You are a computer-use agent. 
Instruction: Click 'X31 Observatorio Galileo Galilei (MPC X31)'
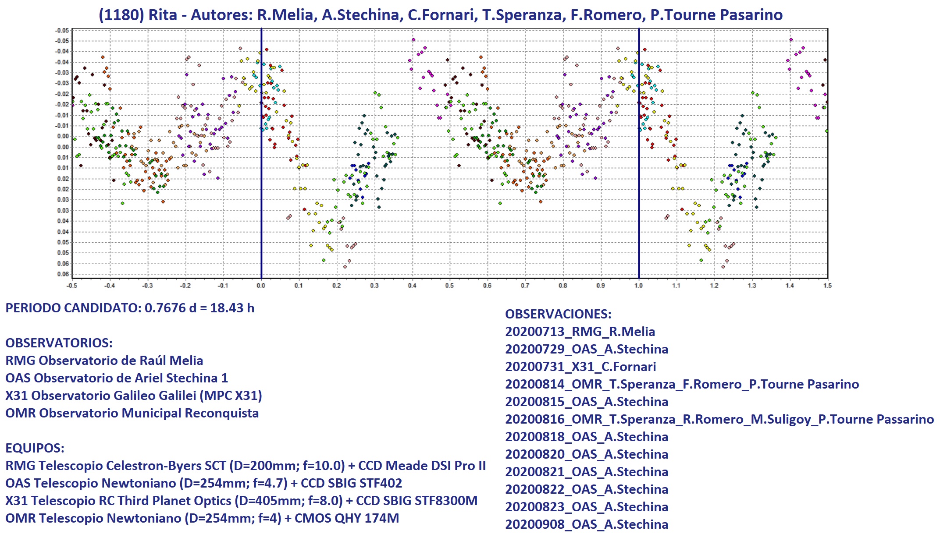click(133, 396)
